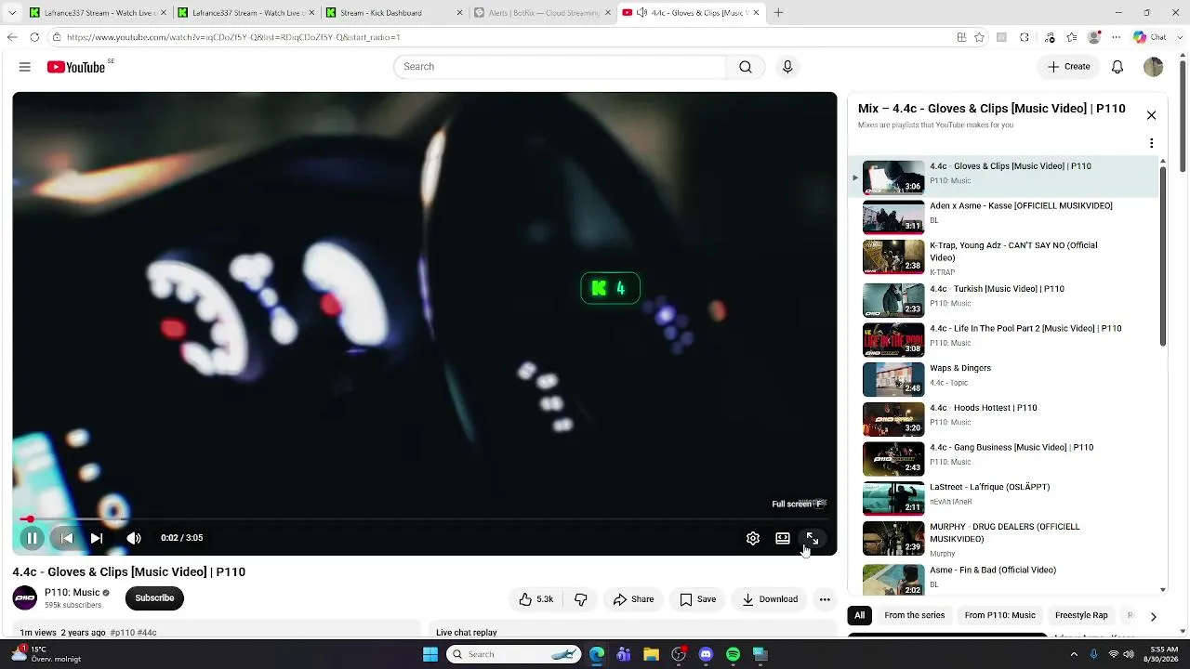
Task: Toggle theater mode in player
Action: coord(783,538)
